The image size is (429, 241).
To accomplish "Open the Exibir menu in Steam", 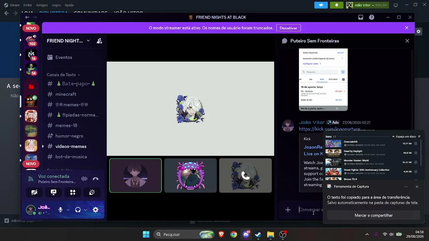I will pos(28,5).
